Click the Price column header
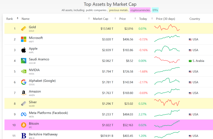 [122, 19]
